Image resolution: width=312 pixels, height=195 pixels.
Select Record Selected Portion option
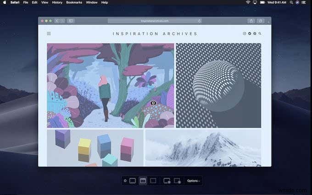[177, 181]
